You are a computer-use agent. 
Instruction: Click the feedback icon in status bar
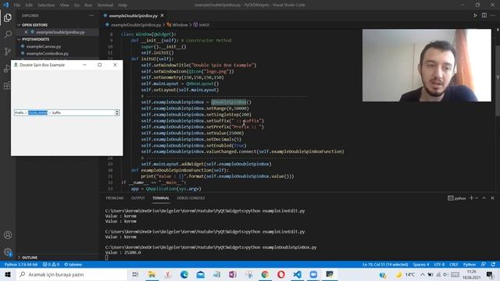[484, 265]
